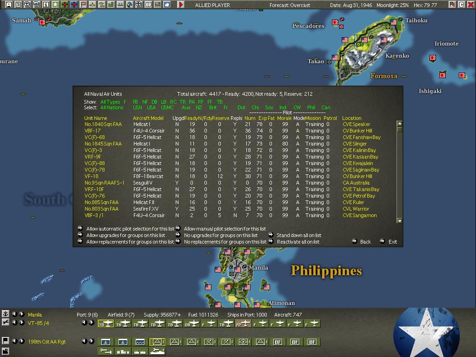Go to next land unit beside 198th Cst AA Rgt
The width and height of the screenshot is (476, 357).
tap(21, 341)
